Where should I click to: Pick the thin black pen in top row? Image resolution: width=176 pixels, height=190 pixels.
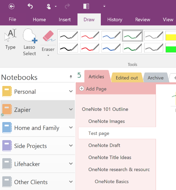click(x=69, y=36)
